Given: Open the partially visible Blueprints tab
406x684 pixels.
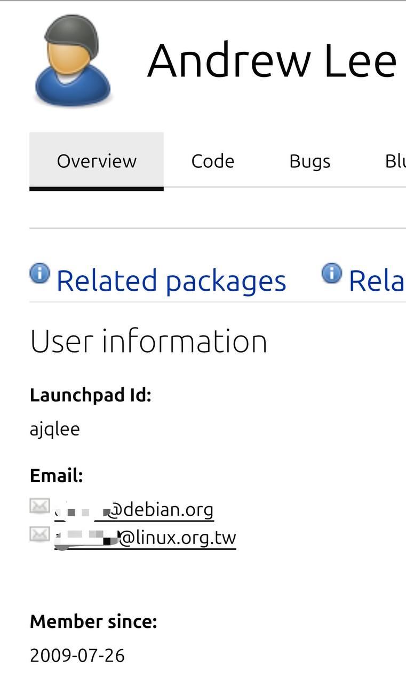Looking at the screenshot, I should (x=395, y=161).
